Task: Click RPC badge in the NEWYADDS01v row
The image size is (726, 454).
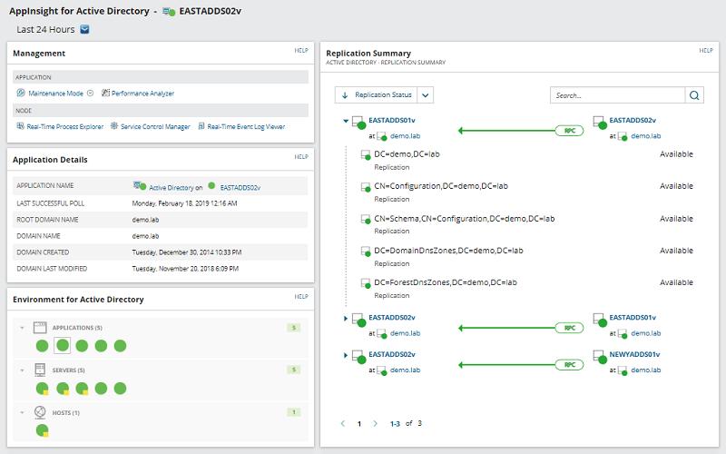Action: [570, 365]
